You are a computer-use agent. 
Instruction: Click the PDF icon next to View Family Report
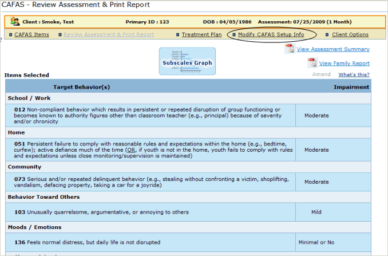312,62
